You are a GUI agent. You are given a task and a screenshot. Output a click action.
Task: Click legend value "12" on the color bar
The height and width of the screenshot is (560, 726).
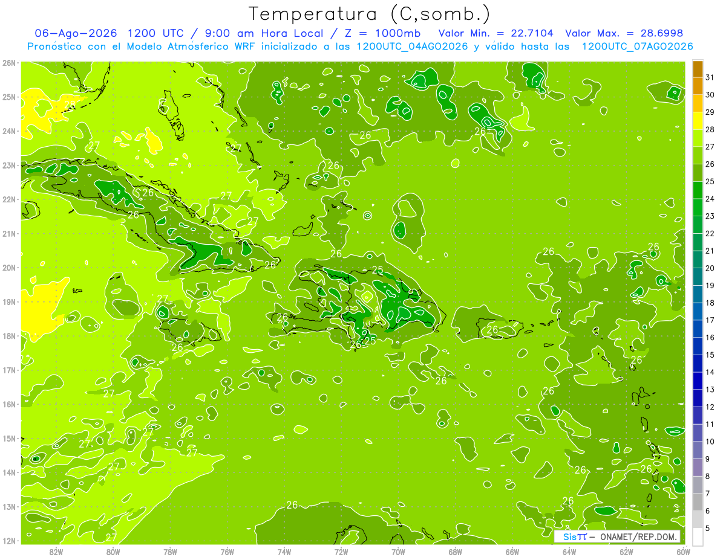click(710, 407)
